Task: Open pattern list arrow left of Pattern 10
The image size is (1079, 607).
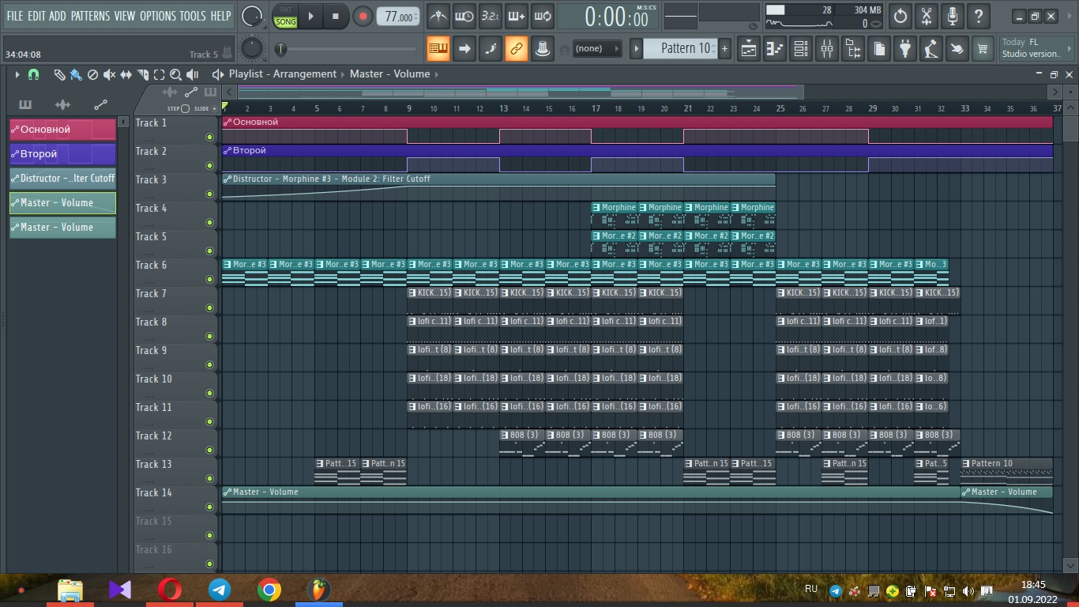Action: tap(636, 48)
